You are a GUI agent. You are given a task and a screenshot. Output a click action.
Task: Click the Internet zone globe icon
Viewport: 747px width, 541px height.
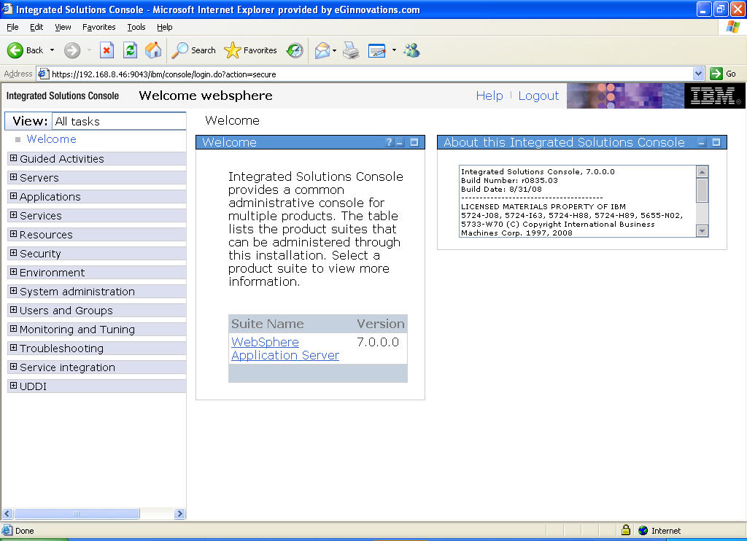pyautogui.click(x=643, y=530)
